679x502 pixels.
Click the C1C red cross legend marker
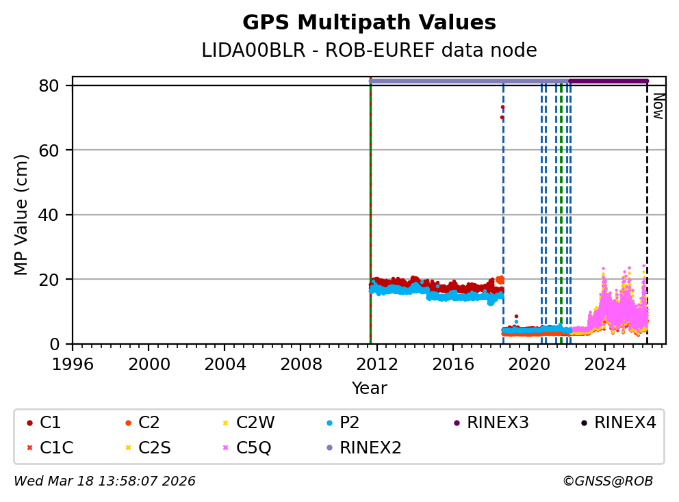[x=29, y=448]
